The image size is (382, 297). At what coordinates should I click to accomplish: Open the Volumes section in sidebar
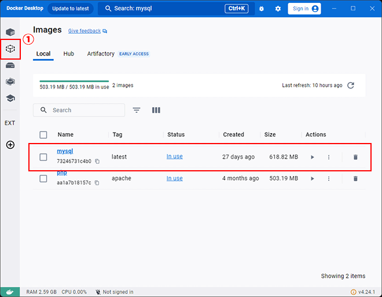pos(10,65)
